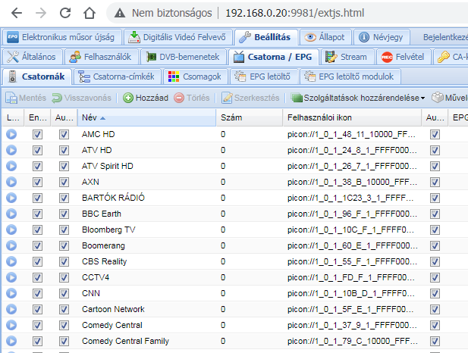
Task: Open the Elektronikus műsor újság tab
Action: point(61,37)
